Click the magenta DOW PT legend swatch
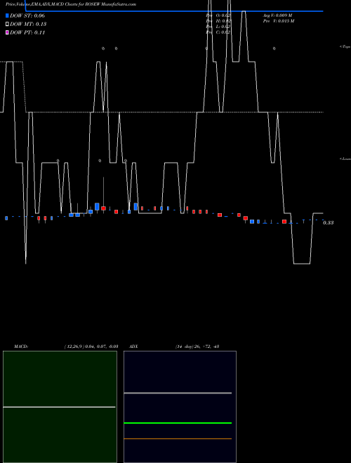This screenshot has height=463, width=351. (7, 32)
